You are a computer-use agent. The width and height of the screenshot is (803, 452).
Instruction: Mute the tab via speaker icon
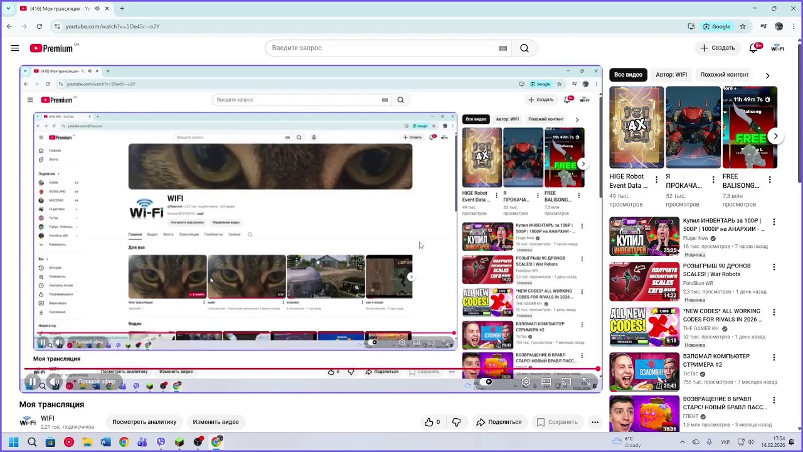click(96, 9)
